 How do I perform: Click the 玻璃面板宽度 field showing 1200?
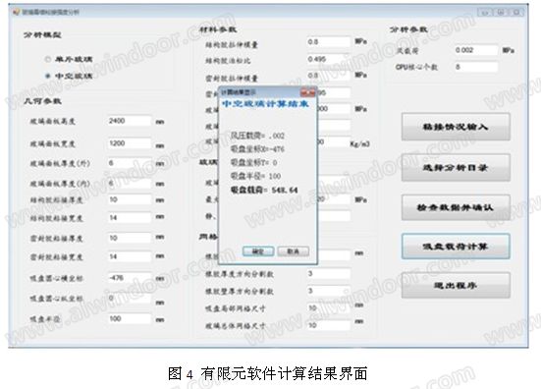tap(129, 143)
